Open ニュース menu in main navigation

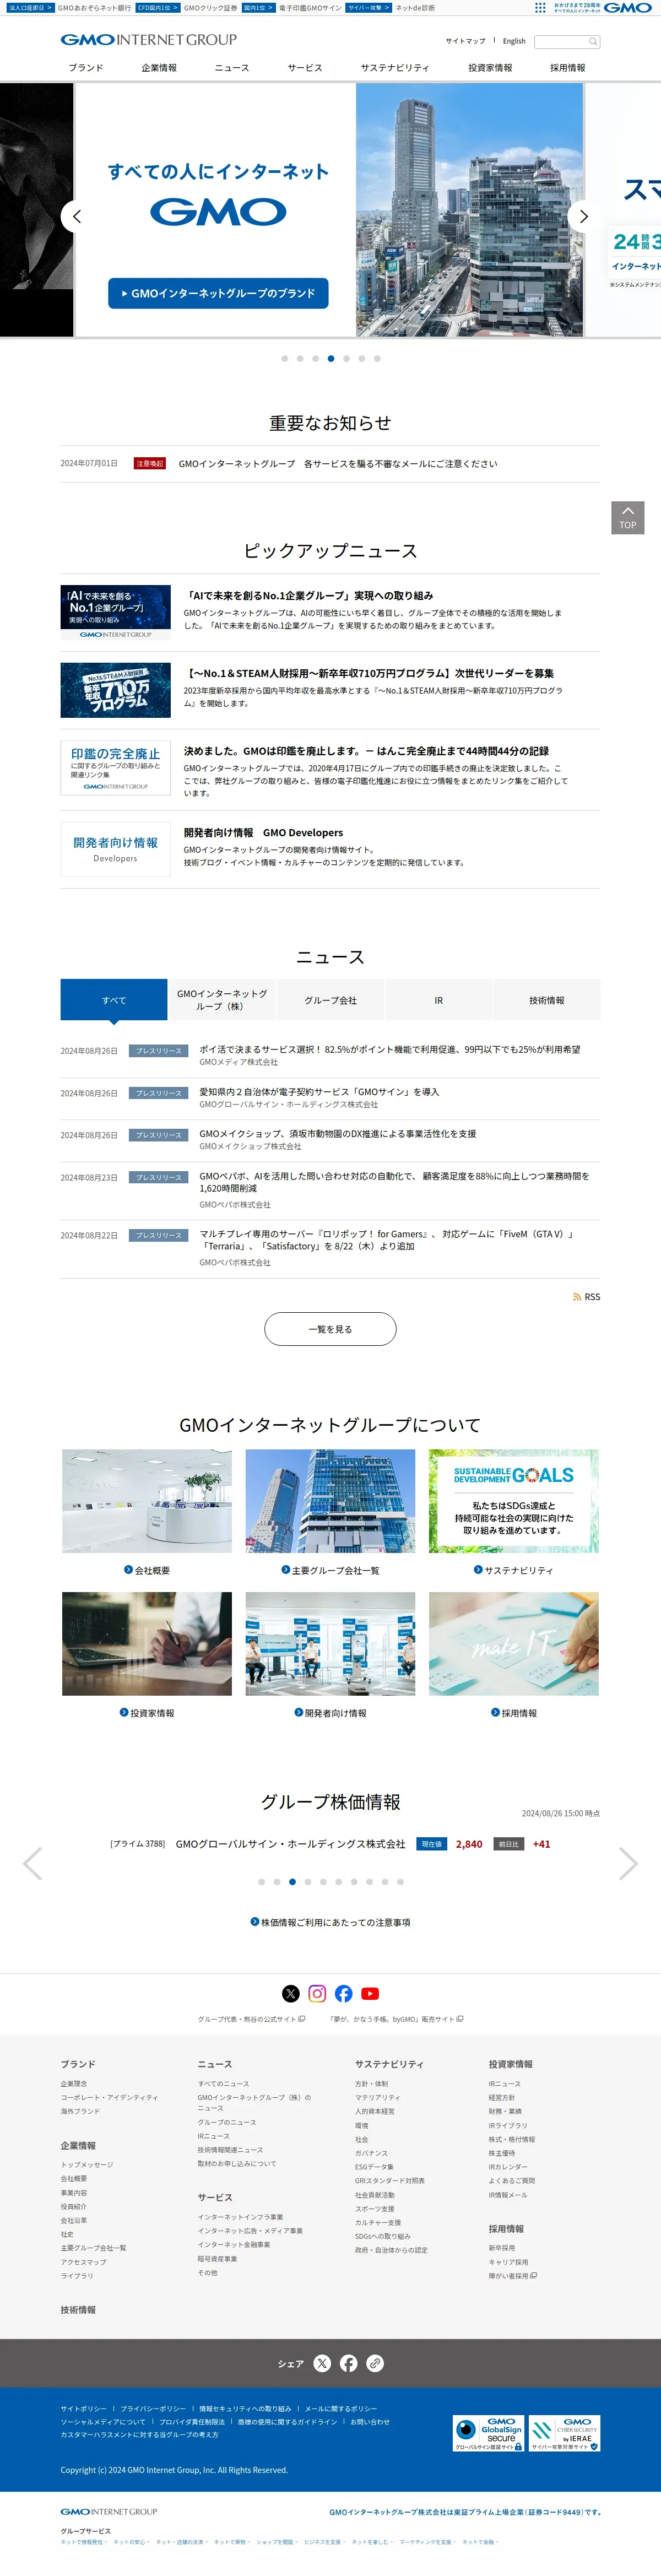coord(232,68)
